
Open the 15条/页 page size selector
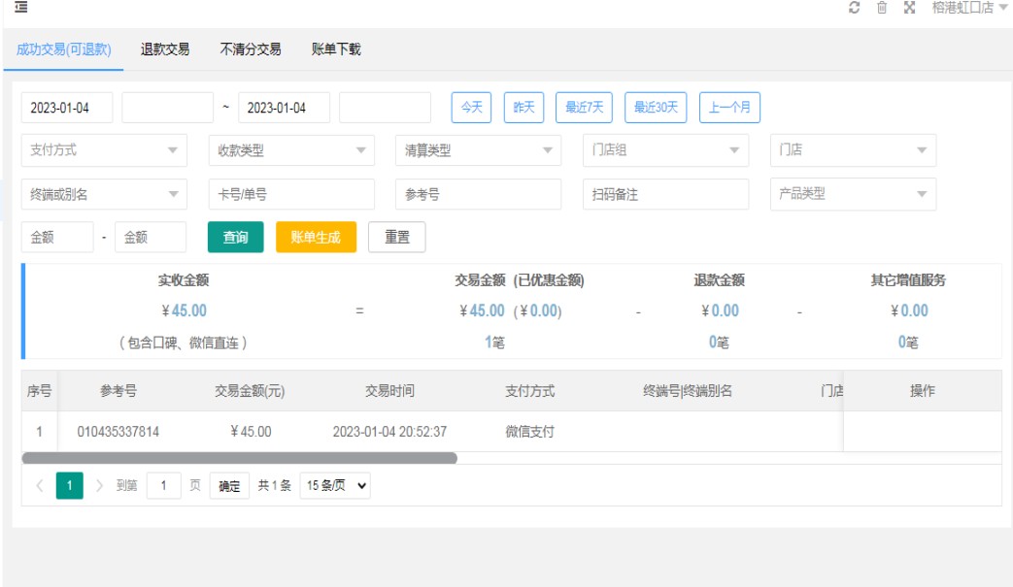(x=335, y=486)
